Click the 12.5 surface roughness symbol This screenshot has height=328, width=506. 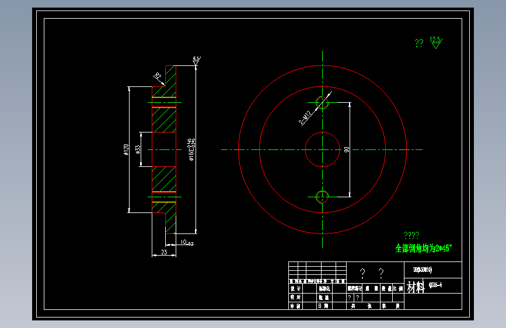pos(436,42)
